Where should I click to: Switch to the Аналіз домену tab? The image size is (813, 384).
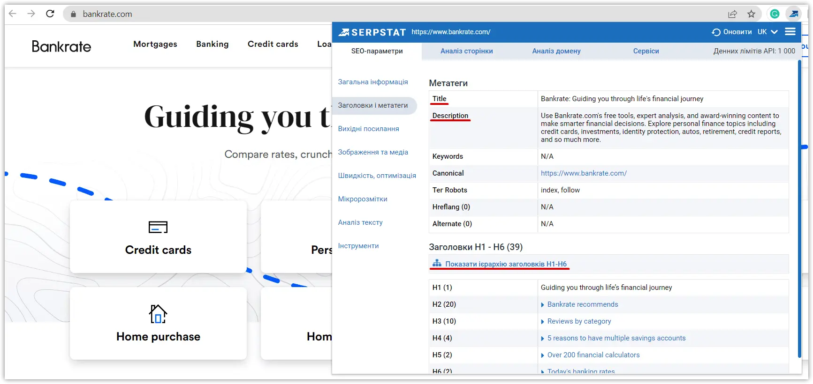[556, 51]
